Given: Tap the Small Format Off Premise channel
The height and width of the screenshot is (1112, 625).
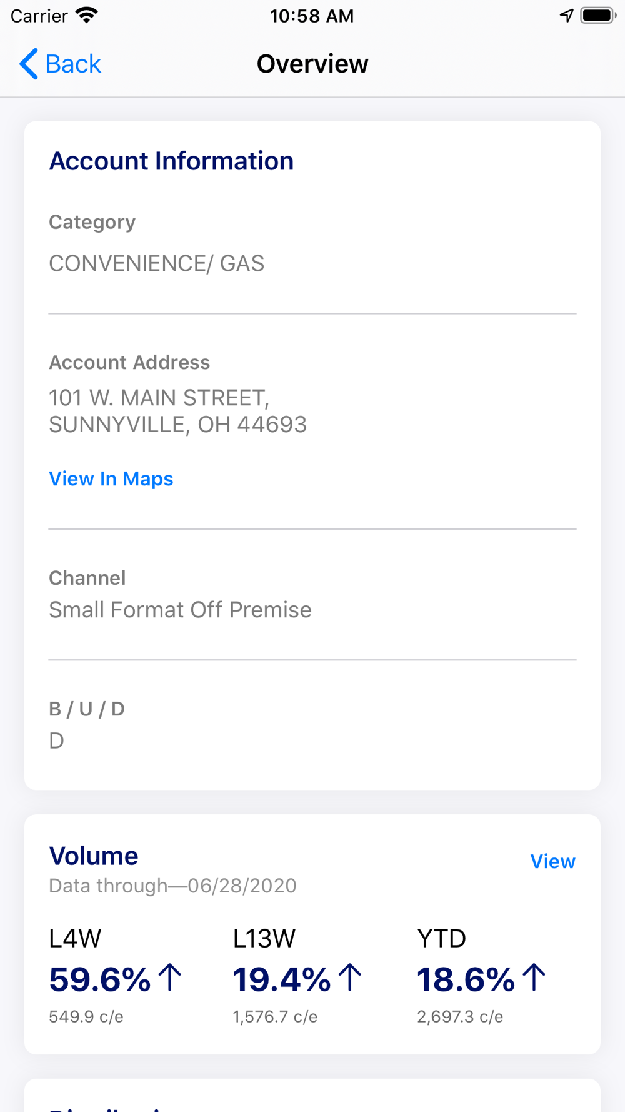Looking at the screenshot, I should (180, 610).
